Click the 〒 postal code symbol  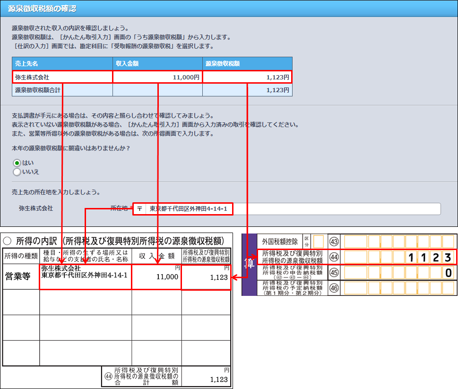coord(139,209)
